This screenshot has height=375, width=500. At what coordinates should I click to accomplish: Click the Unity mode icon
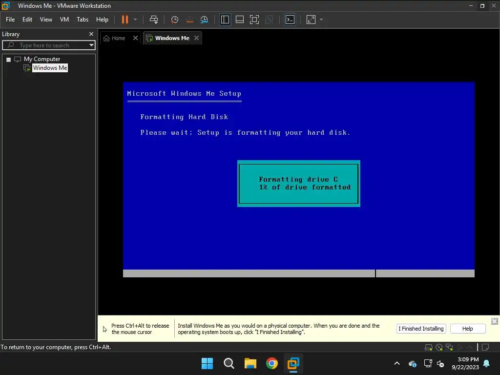tap(269, 20)
